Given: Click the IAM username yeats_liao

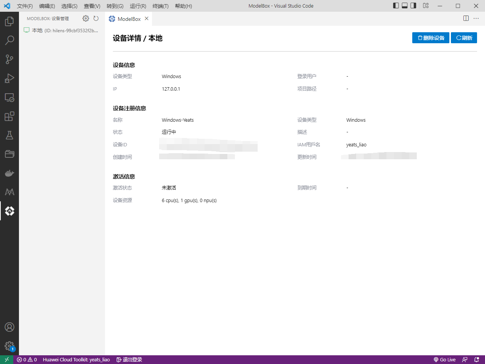Looking at the screenshot, I should point(356,144).
